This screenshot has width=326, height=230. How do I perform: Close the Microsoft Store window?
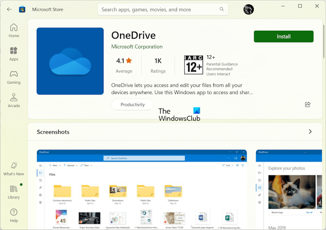pyautogui.click(x=317, y=6)
